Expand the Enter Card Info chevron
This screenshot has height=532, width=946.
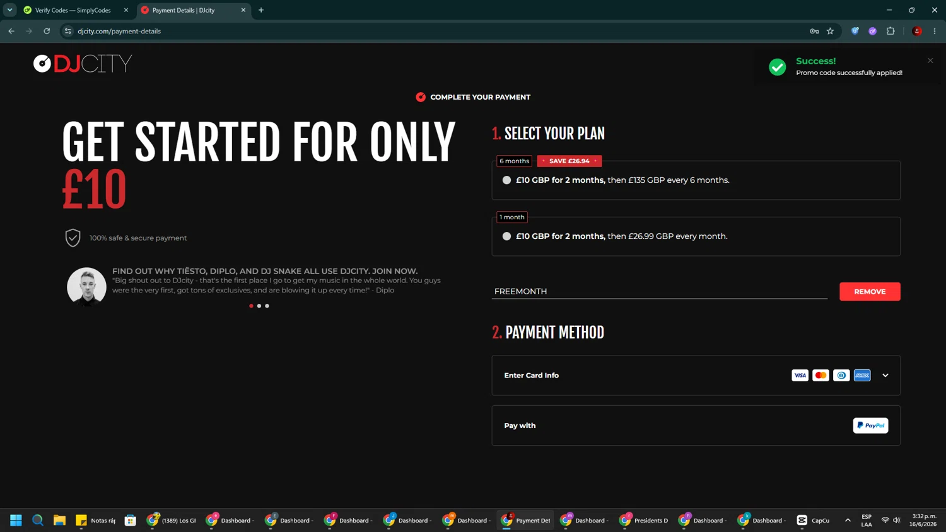tap(885, 375)
